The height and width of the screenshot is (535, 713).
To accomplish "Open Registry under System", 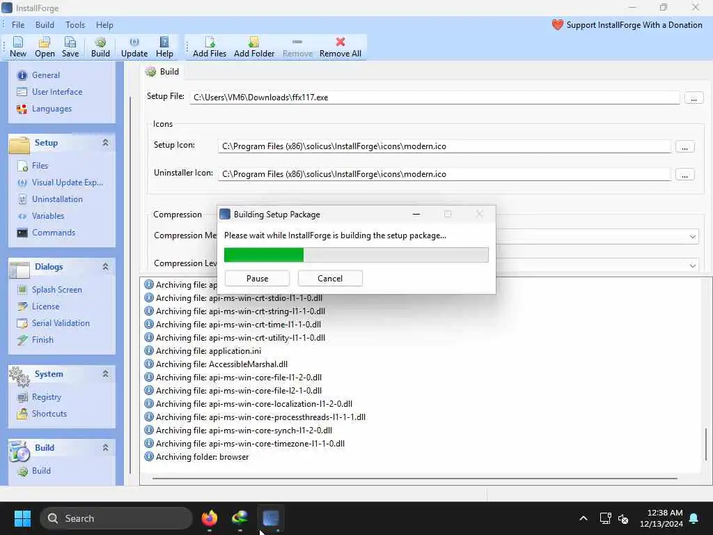I will tap(46, 396).
